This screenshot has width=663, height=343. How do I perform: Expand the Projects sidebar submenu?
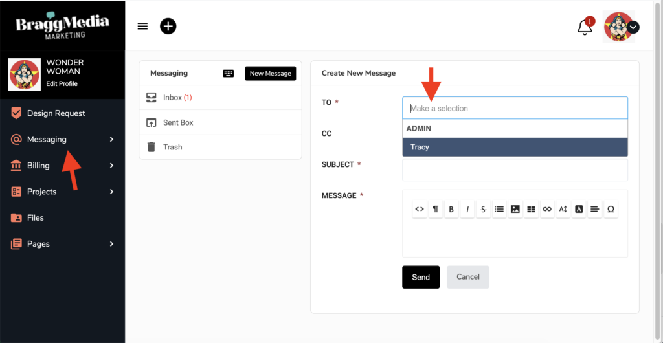(111, 192)
